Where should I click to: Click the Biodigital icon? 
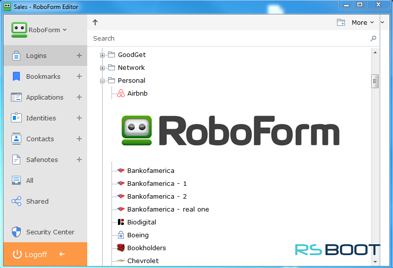click(121, 222)
